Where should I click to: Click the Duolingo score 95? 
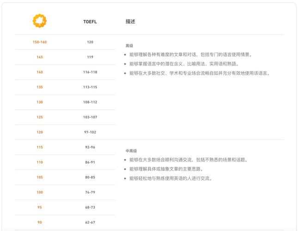pyautogui.click(x=40, y=207)
